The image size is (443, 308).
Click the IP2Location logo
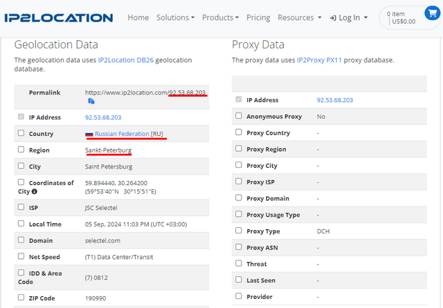pos(59,18)
